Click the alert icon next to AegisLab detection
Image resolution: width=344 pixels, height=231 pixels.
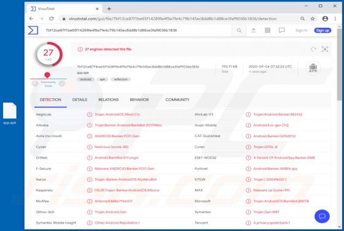(x=90, y=114)
